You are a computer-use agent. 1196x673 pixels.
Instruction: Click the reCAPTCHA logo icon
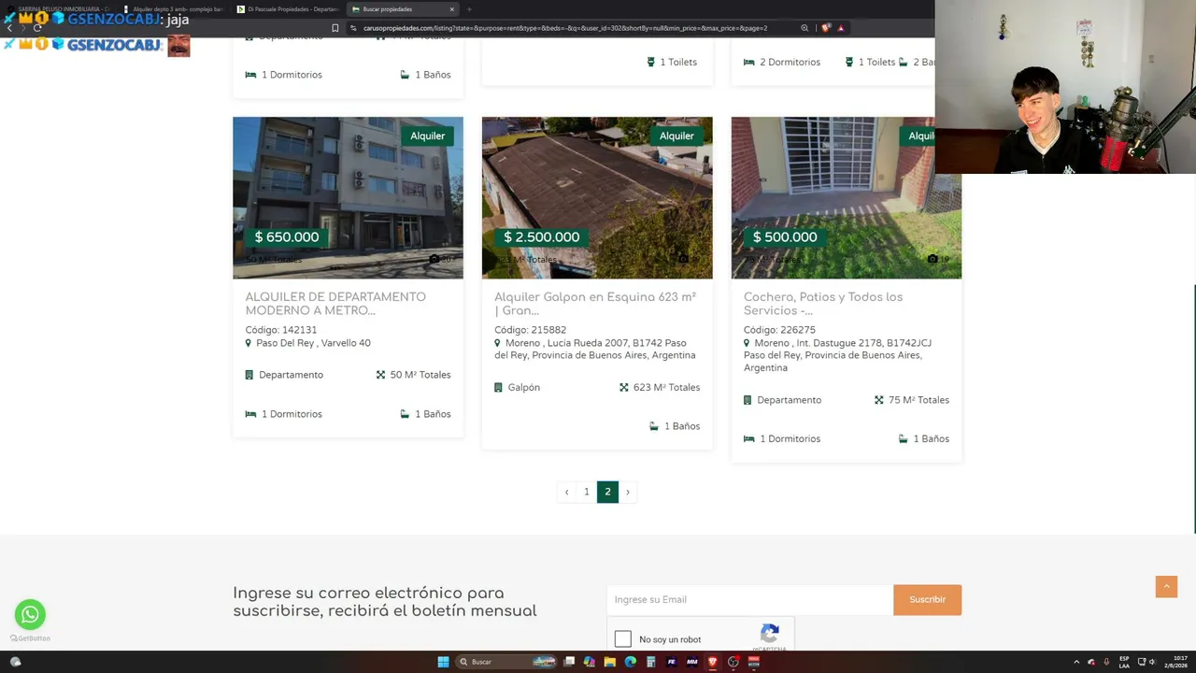click(x=770, y=634)
